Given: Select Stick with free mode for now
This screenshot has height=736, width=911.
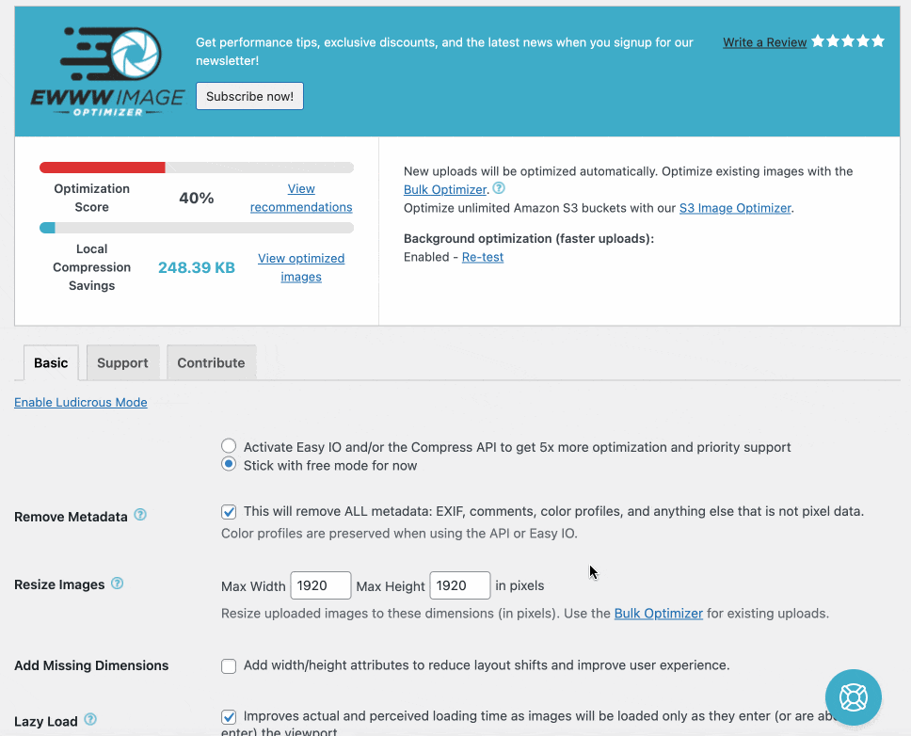Looking at the screenshot, I should pos(229,464).
